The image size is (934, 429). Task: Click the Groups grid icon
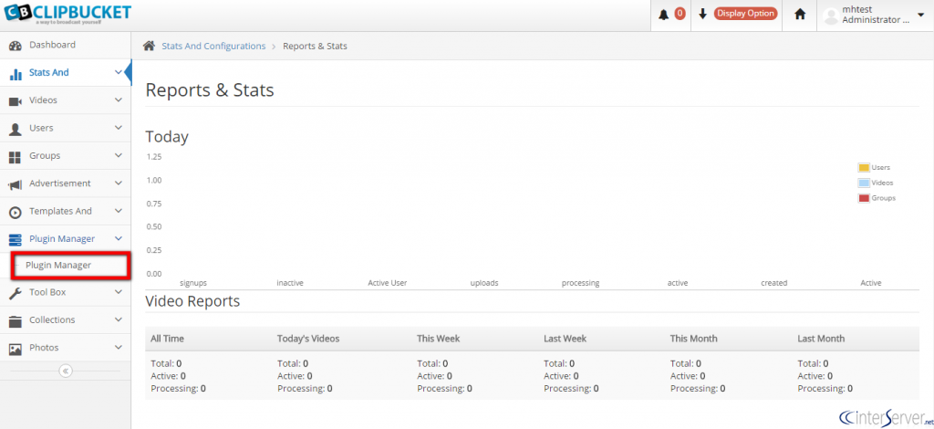(16, 157)
